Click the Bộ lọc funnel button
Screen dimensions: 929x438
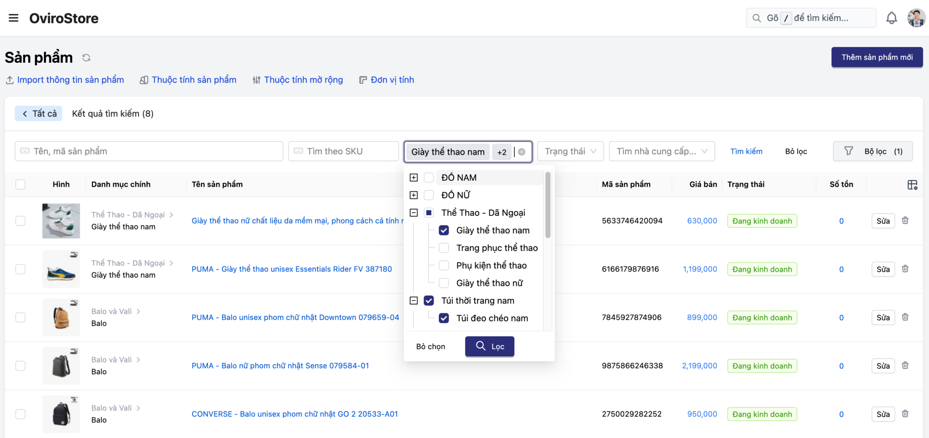pyautogui.click(x=872, y=151)
